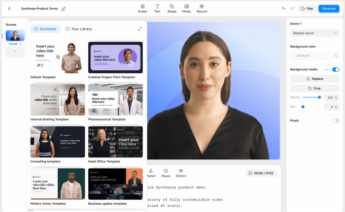
Task: Enable the Music toggle
Action: pos(336,121)
